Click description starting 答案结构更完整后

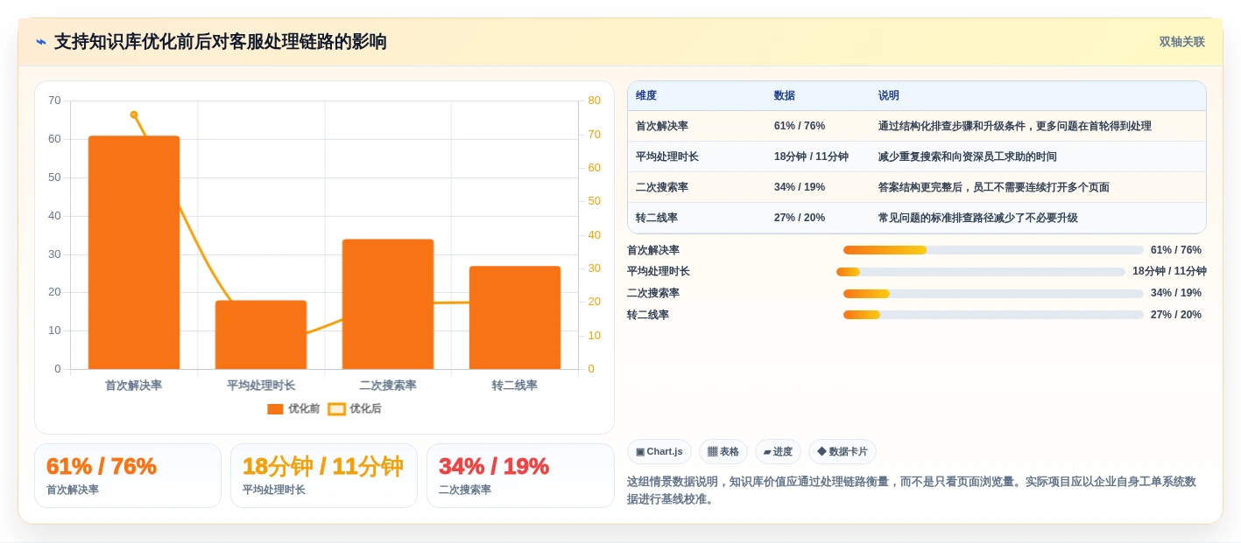click(994, 188)
